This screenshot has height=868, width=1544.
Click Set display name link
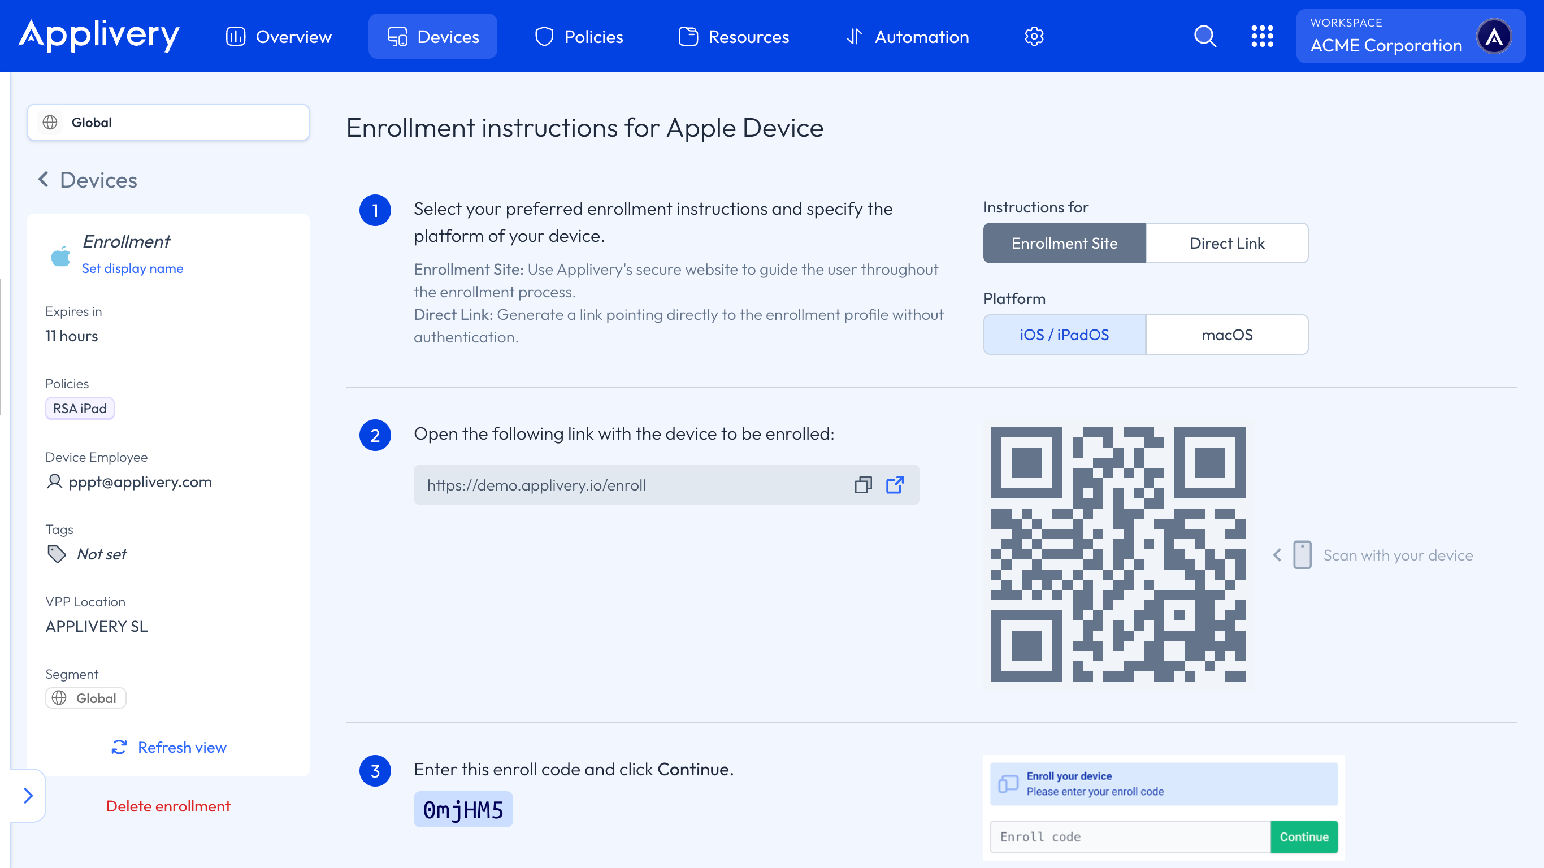(x=132, y=268)
